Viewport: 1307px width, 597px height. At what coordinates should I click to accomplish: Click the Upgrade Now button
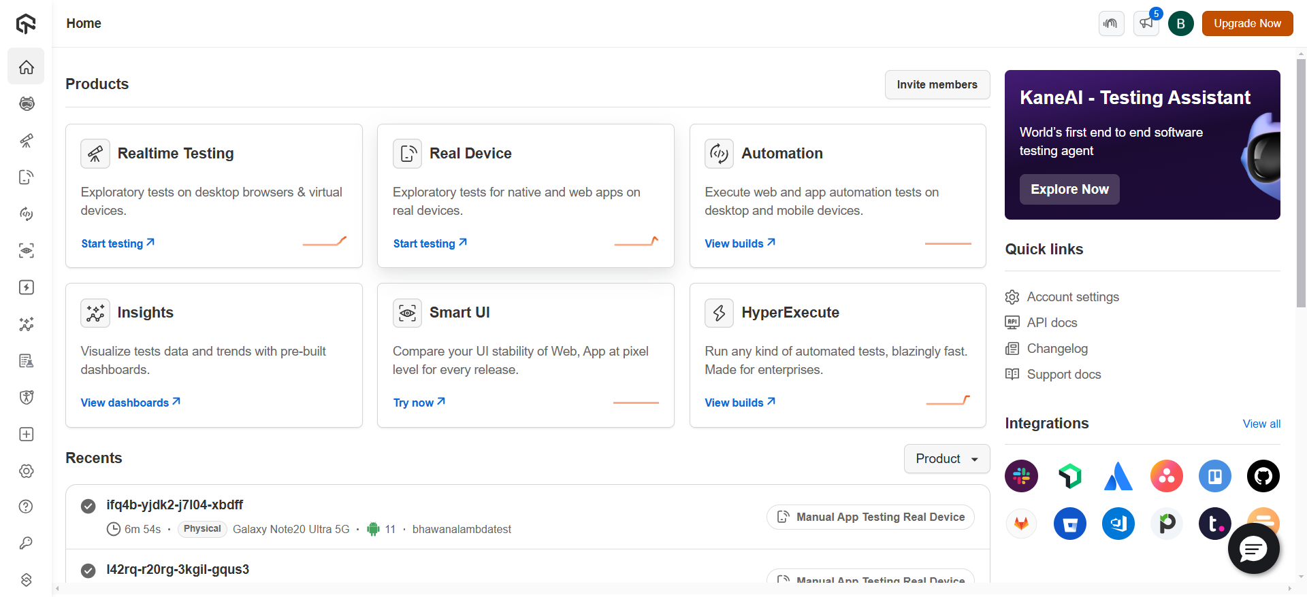coord(1247,24)
